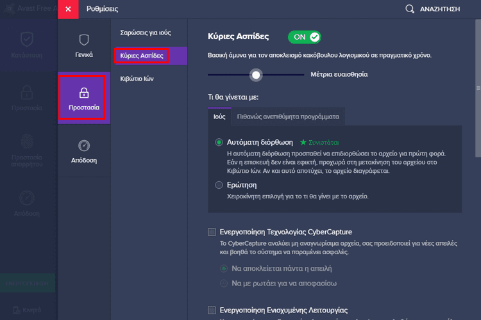Click the magnifying glass search icon
Screen dimensions: 481x320
410,9
